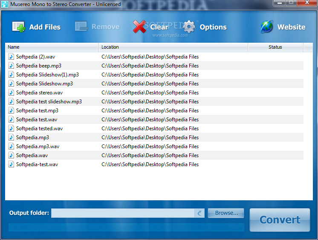Click the Add Files icon

[19, 26]
